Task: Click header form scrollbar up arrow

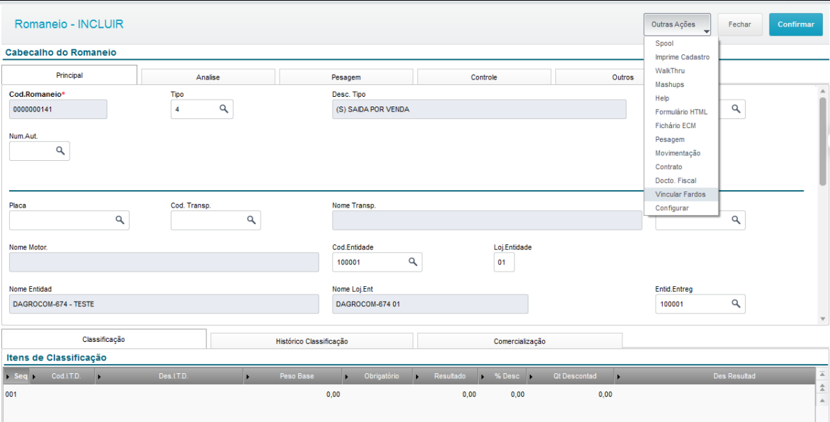Action: (822, 91)
